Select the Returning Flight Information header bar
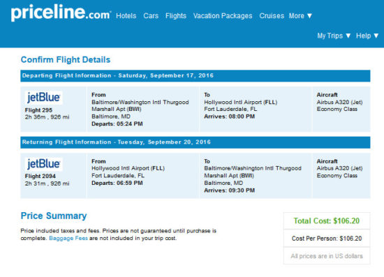 click(x=195, y=142)
